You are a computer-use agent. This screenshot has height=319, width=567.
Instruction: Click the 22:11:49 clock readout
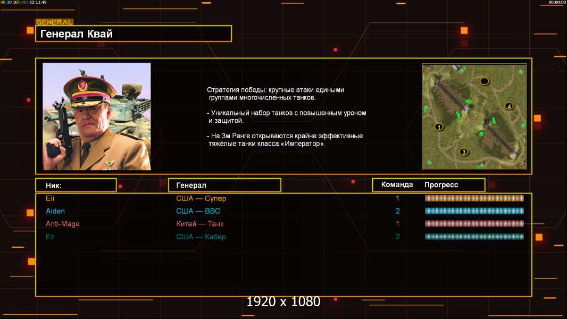click(38, 2)
